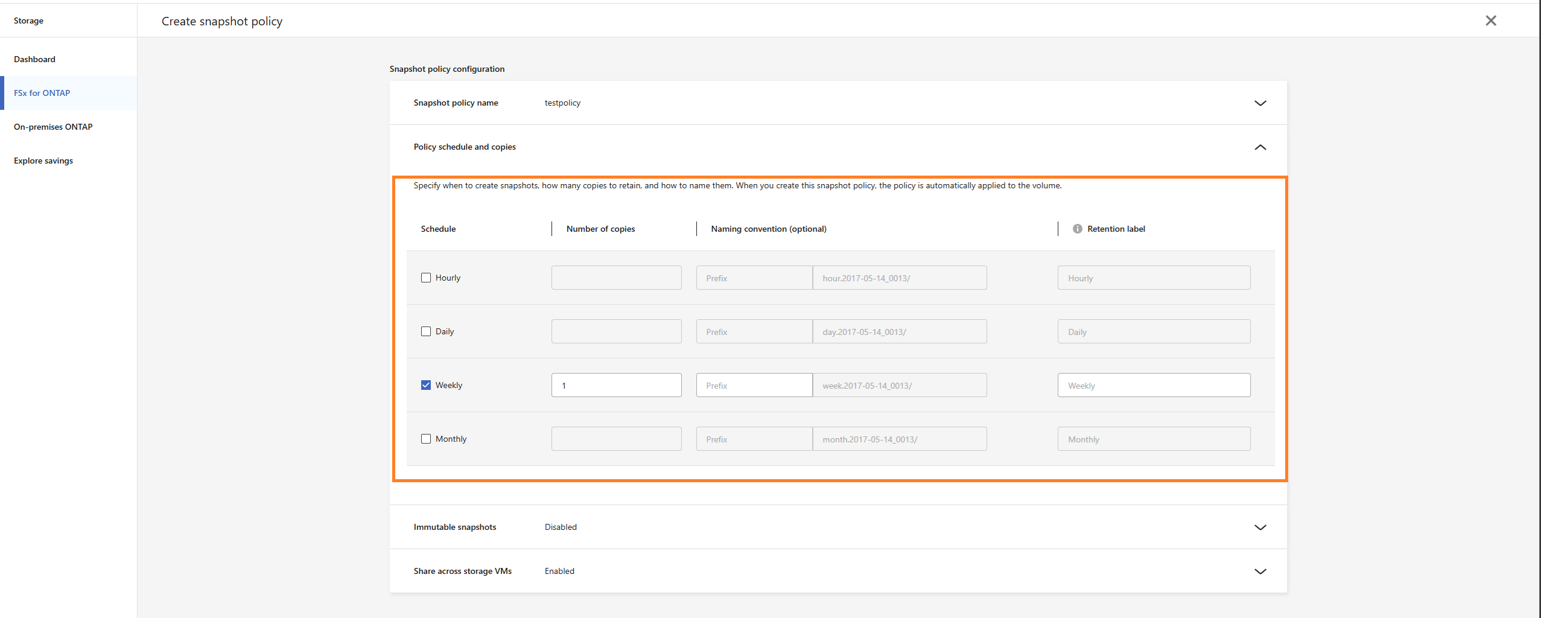Viewport: 1541px width, 618px height.
Task: Expand the Snapshot policy name section
Action: click(x=1260, y=103)
